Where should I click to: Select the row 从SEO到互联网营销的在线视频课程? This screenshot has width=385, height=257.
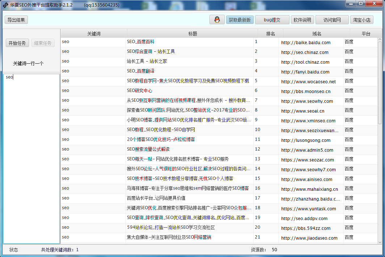[219, 101]
